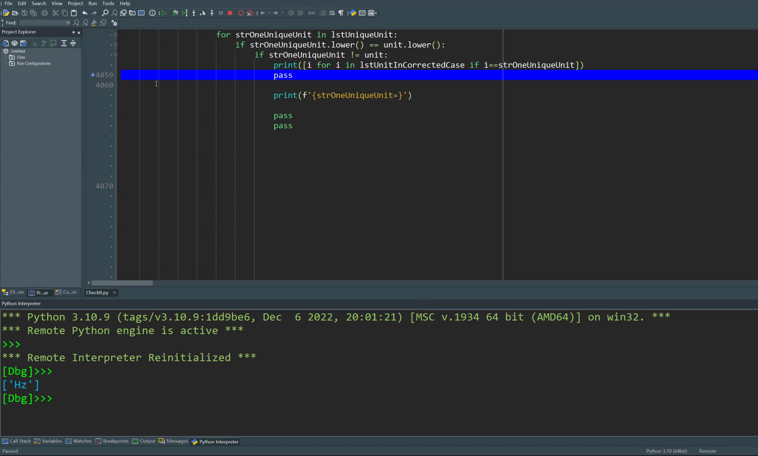Viewport: 758px width, 456px height.
Task: Abort debugging with the red stop icon
Action: [x=230, y=13]
